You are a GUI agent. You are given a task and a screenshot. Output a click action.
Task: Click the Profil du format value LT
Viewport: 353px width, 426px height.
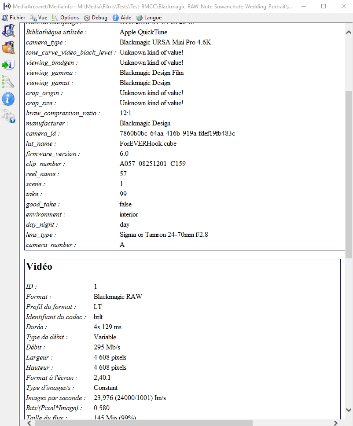[98, 307]
